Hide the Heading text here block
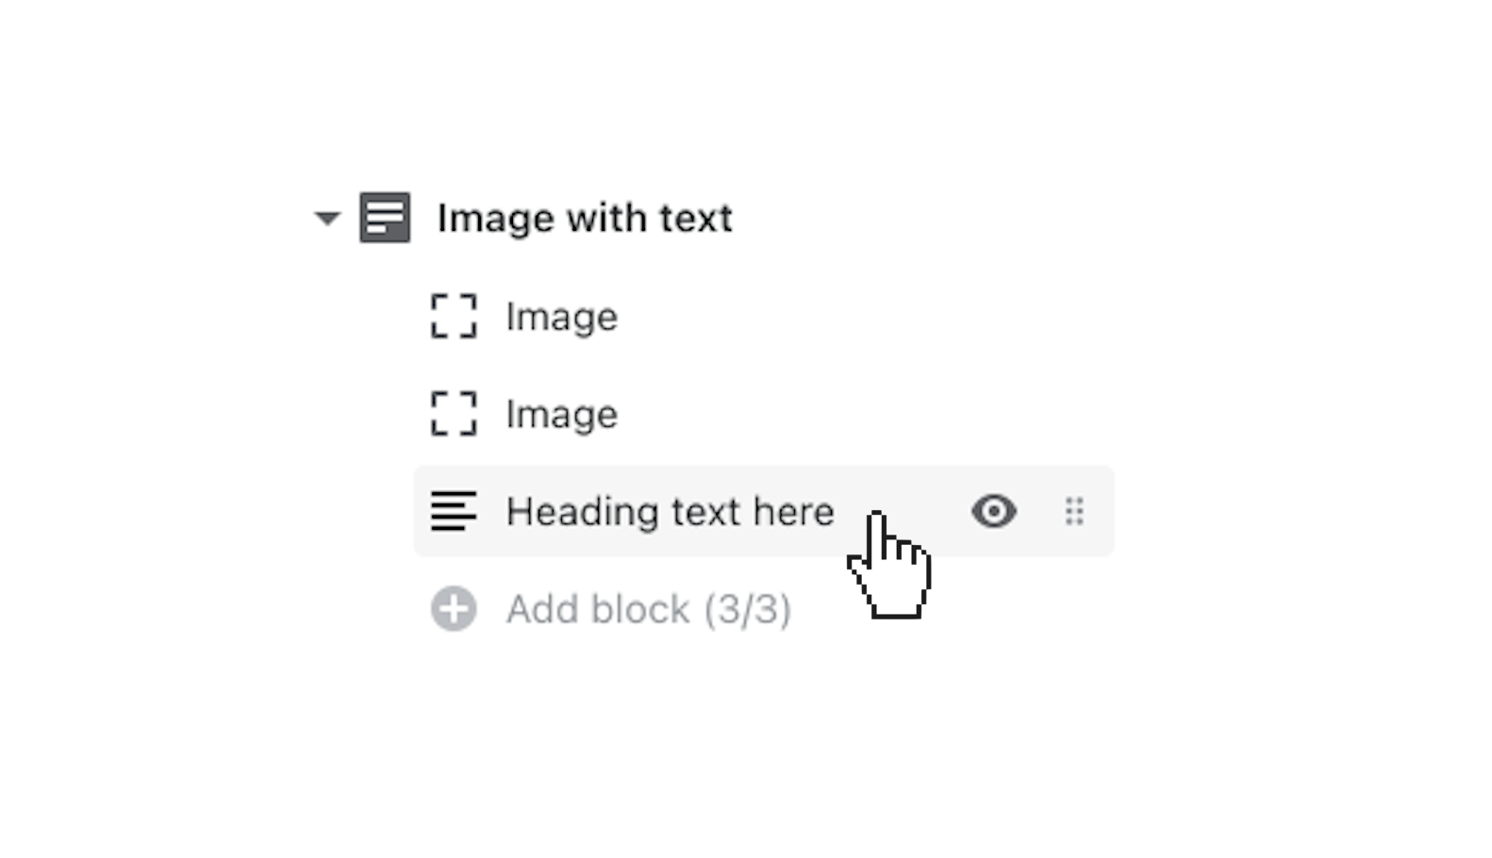The image size is (1492, 858). point(994,511)
